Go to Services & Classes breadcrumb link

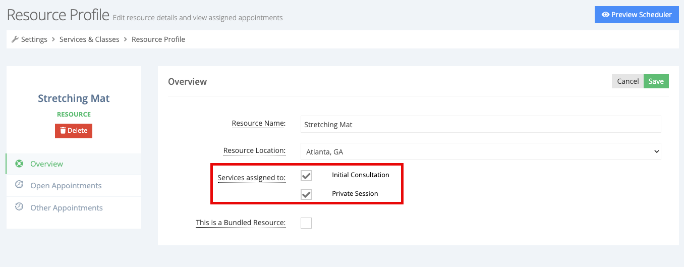(89, 39)
